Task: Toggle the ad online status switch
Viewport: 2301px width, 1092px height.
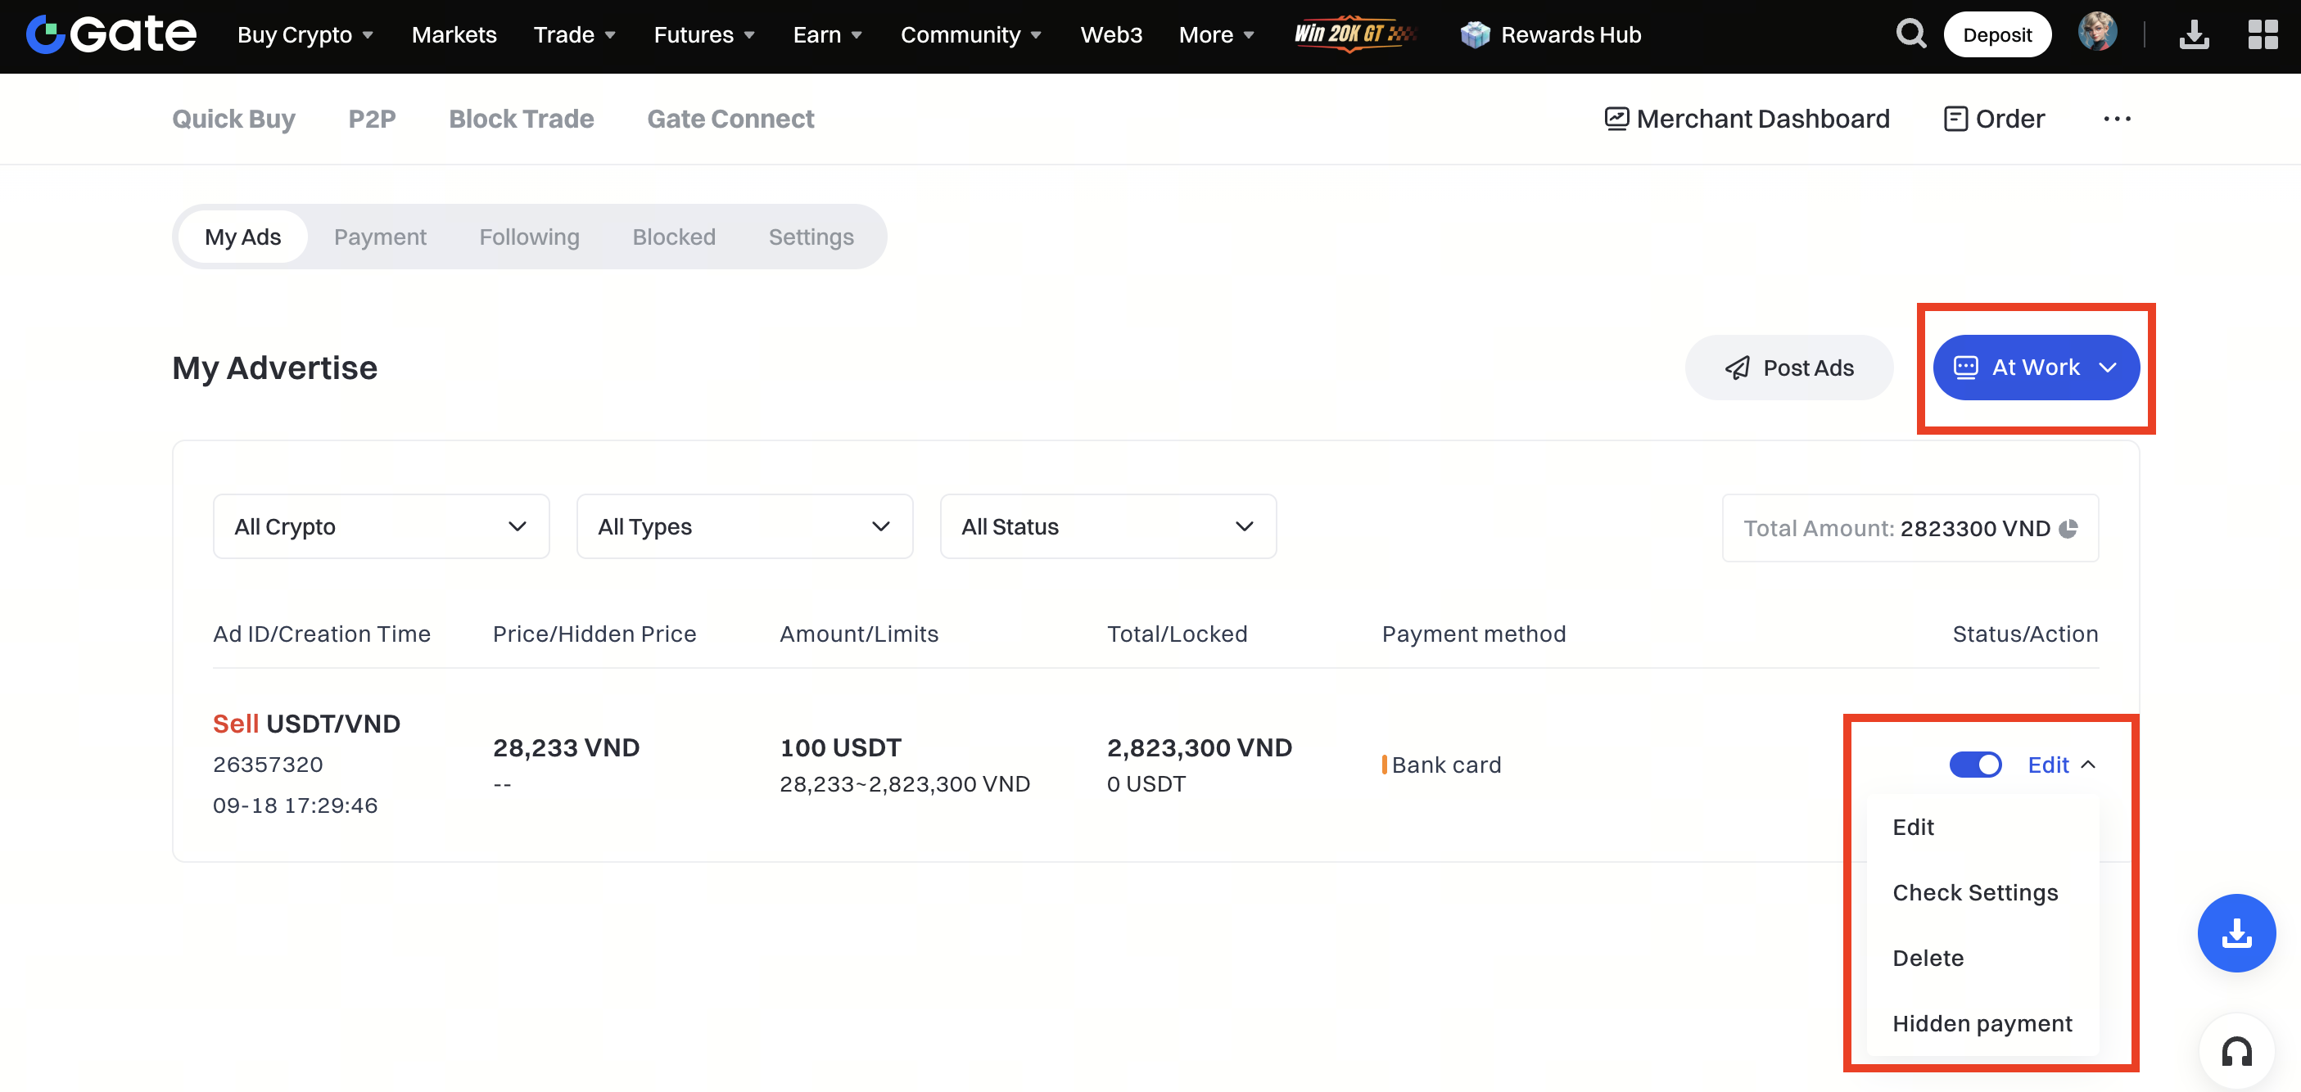Action: pyautogui.click(x=1974, y=765)
